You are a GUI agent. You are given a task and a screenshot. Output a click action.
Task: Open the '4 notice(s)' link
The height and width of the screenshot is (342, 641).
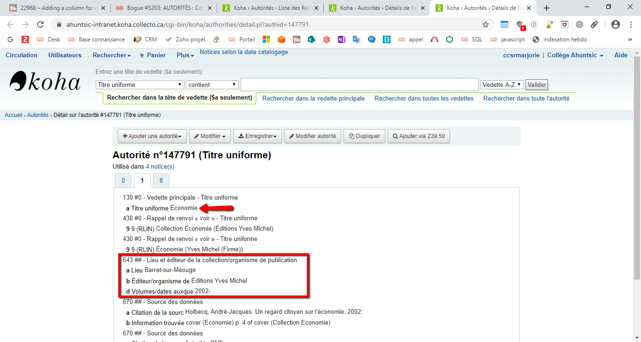click(160, 167)
